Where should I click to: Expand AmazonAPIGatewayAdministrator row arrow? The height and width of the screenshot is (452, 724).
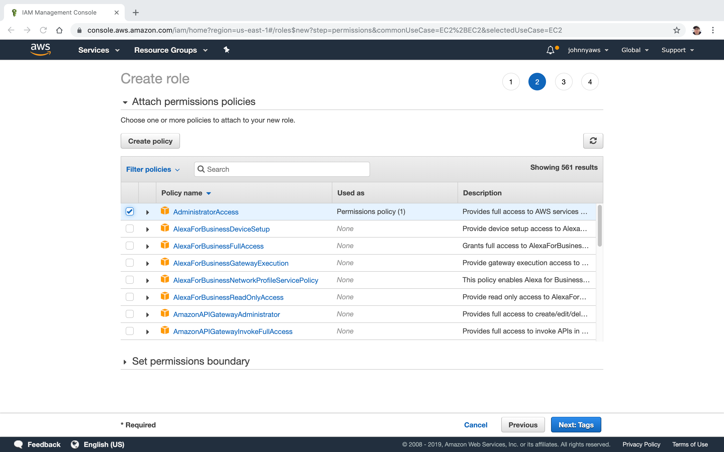pos(148,314)
